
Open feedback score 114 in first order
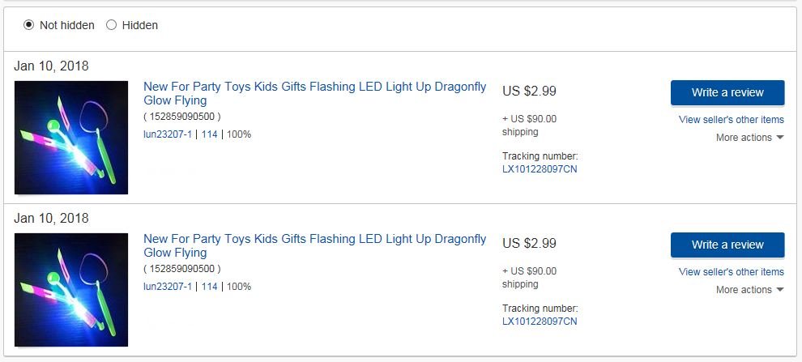coord(210,134)
